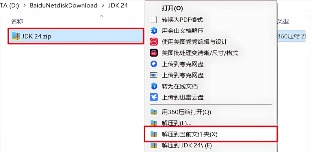Click the 转为在线文档 blue icon

[154, 86]
